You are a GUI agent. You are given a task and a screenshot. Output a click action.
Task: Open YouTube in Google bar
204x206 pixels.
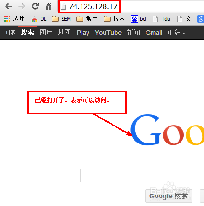click(x=108, y=33)
